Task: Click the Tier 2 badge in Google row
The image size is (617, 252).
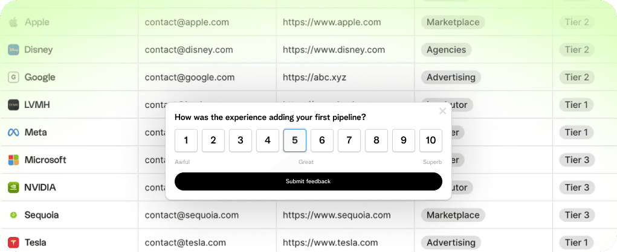Action: (x=577, y=77)
